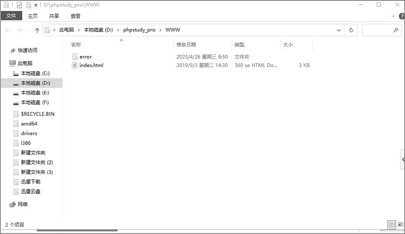Switch to large icons view
The image size is (405, 234).
tap(401, 225)
